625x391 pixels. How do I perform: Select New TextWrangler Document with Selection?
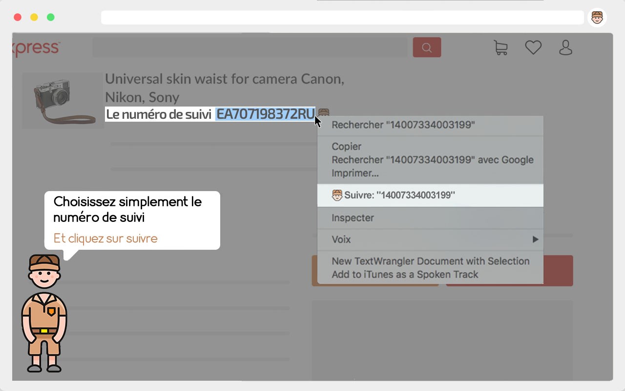coord(431,261)
